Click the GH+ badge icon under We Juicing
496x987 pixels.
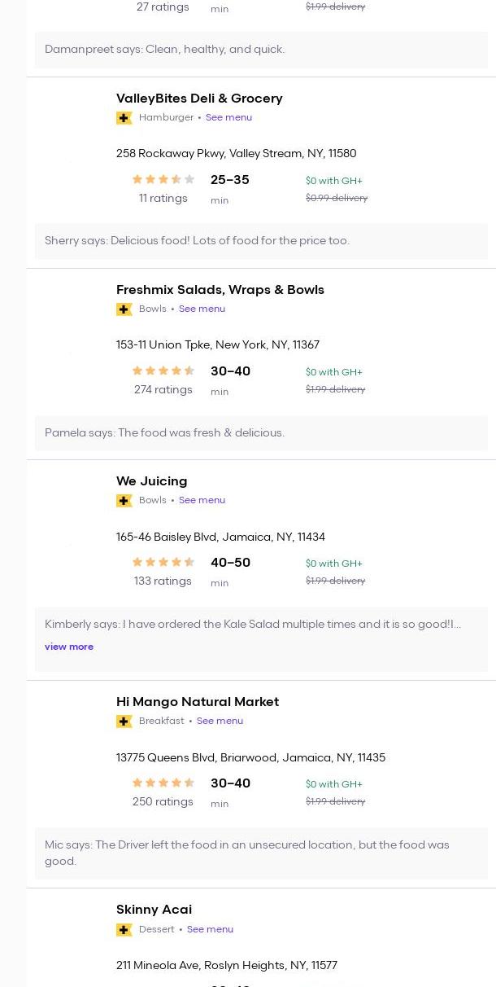[x=124, y=501]
